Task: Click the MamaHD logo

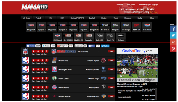Action: click(x=35, y=7)
